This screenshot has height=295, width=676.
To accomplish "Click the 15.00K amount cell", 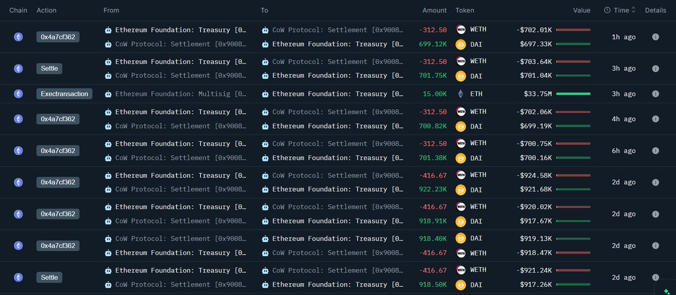I will click(435, 94).
